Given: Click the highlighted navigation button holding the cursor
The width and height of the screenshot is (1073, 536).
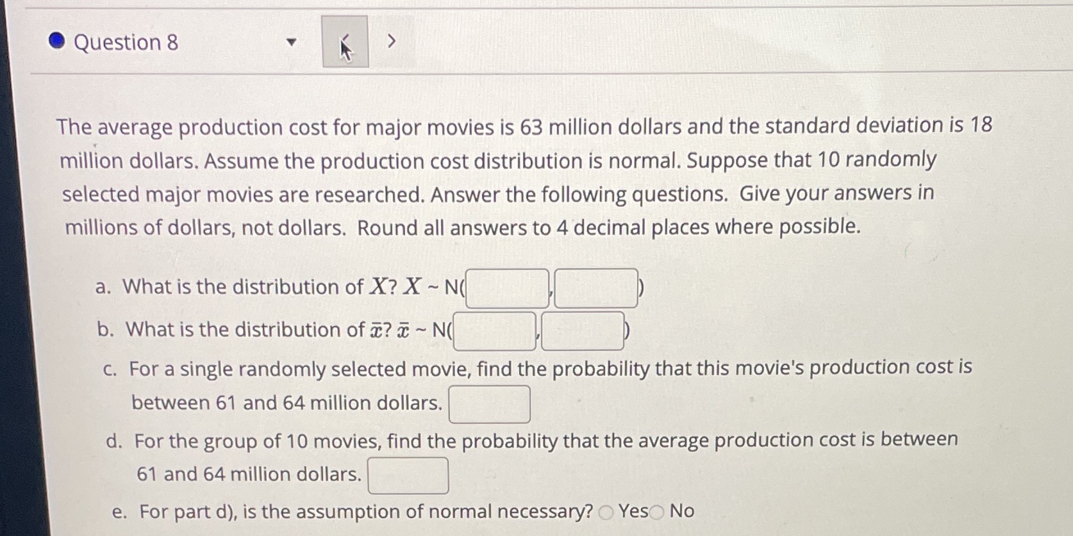Looking at the screenshot, I should 344,41.
